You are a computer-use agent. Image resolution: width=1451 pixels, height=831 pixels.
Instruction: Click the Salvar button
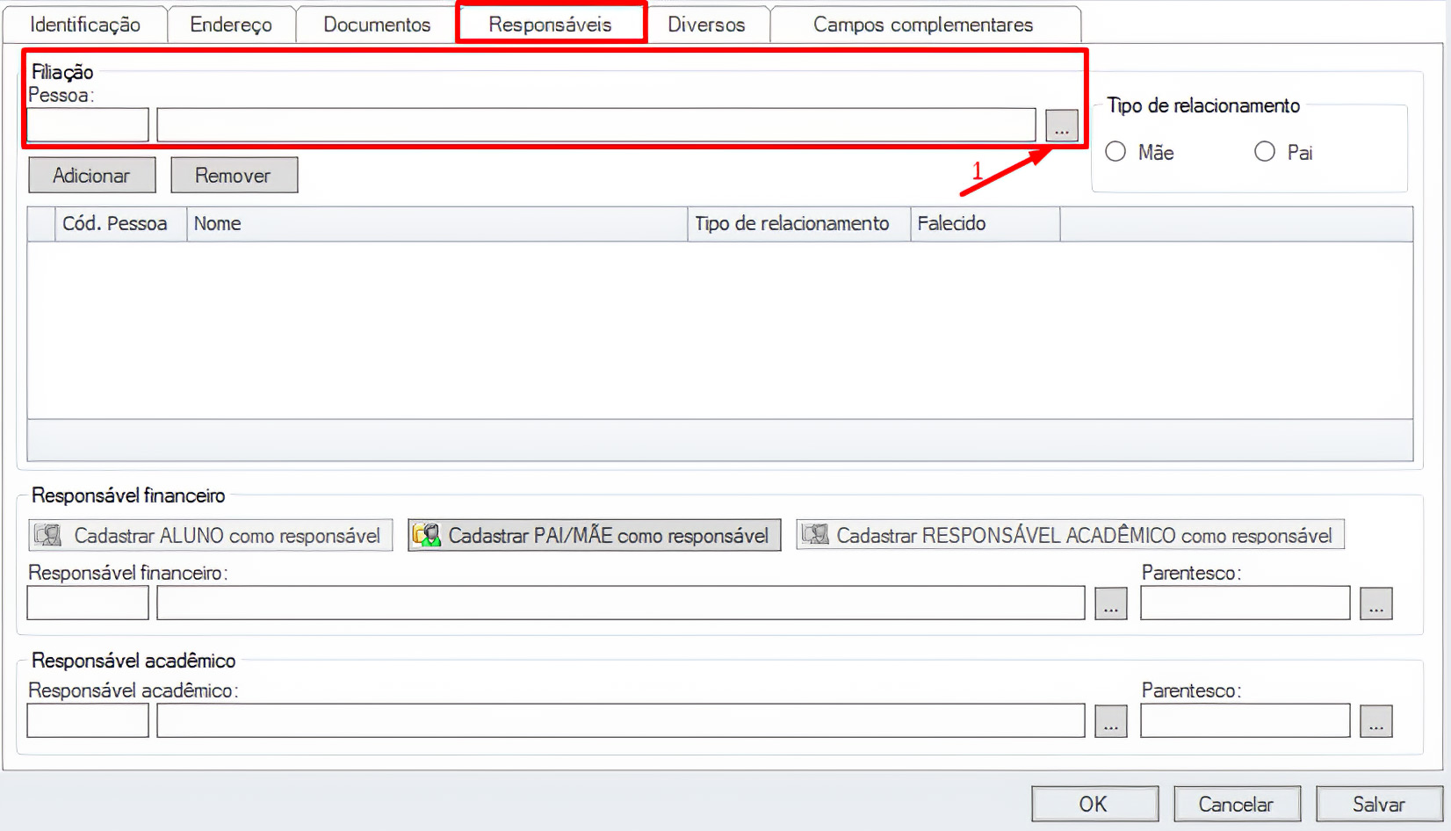click(1378, 804)
